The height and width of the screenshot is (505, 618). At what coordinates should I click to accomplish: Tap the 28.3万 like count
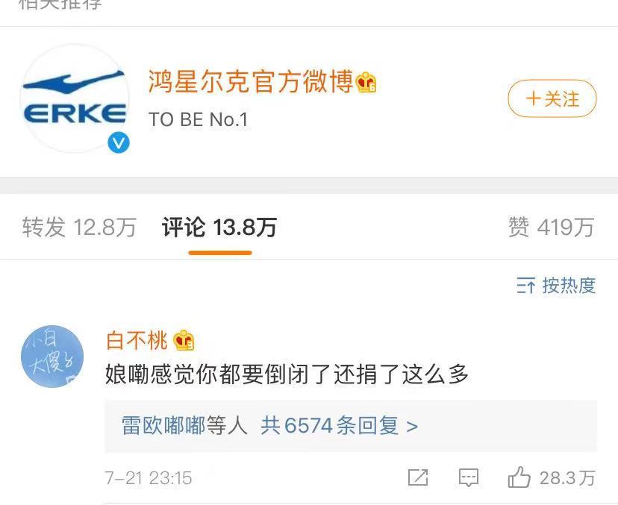(x=567, y=477)
